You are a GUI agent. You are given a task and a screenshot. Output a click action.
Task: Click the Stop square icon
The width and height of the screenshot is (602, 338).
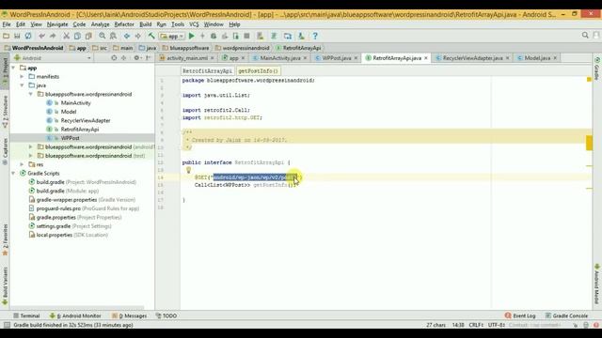pyautogui.click(x=246, y=36)
